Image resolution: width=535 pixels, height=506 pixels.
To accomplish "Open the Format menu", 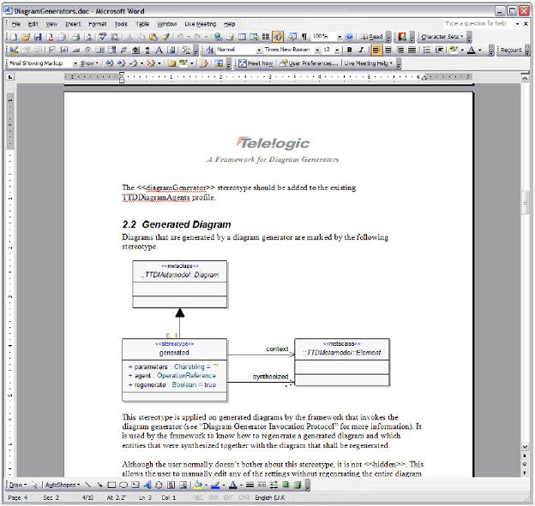I will tap(98, 24).
